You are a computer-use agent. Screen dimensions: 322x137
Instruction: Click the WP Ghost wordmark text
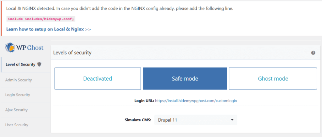pos(31,48)
